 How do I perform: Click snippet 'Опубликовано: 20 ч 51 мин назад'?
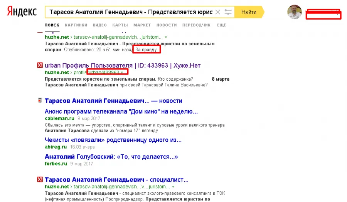point(99,50)
